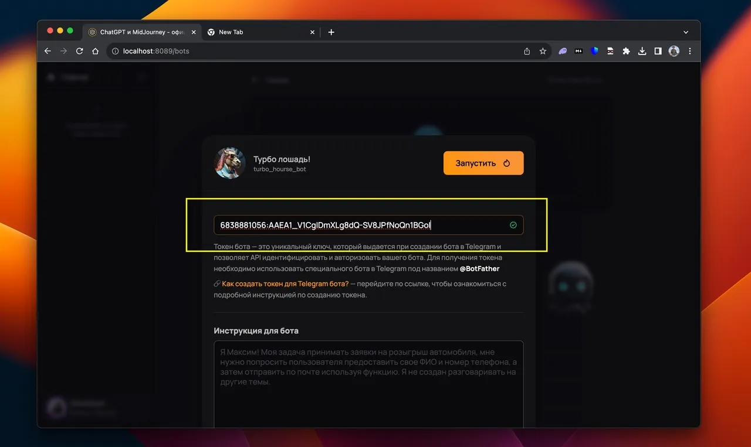Click the green token validation checkmark
Image resolution: width=751 pixels, height=447 pixels.
click(x=513, y=225)
